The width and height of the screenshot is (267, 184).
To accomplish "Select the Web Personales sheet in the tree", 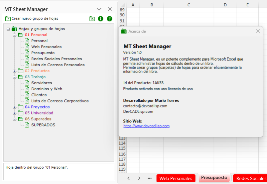I will (x=46, y=47).
